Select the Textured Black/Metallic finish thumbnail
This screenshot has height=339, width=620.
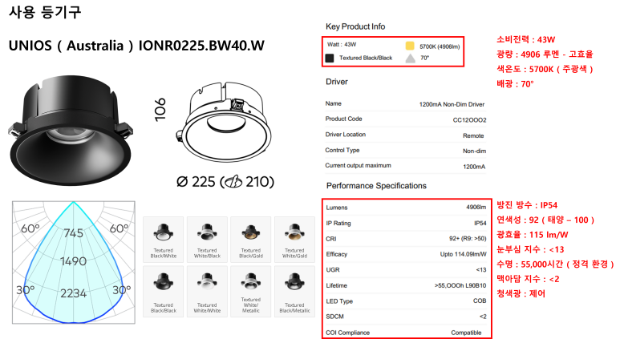pyautogui.click(x=294, y=292)
